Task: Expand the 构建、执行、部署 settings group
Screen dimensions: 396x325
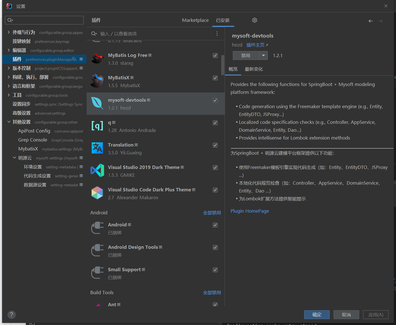Action: [x=8, y=77]
